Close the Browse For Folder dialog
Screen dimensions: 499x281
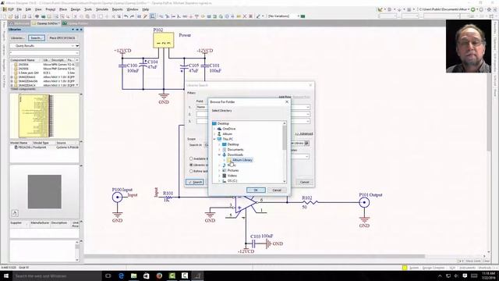click(x=287, y=101)
